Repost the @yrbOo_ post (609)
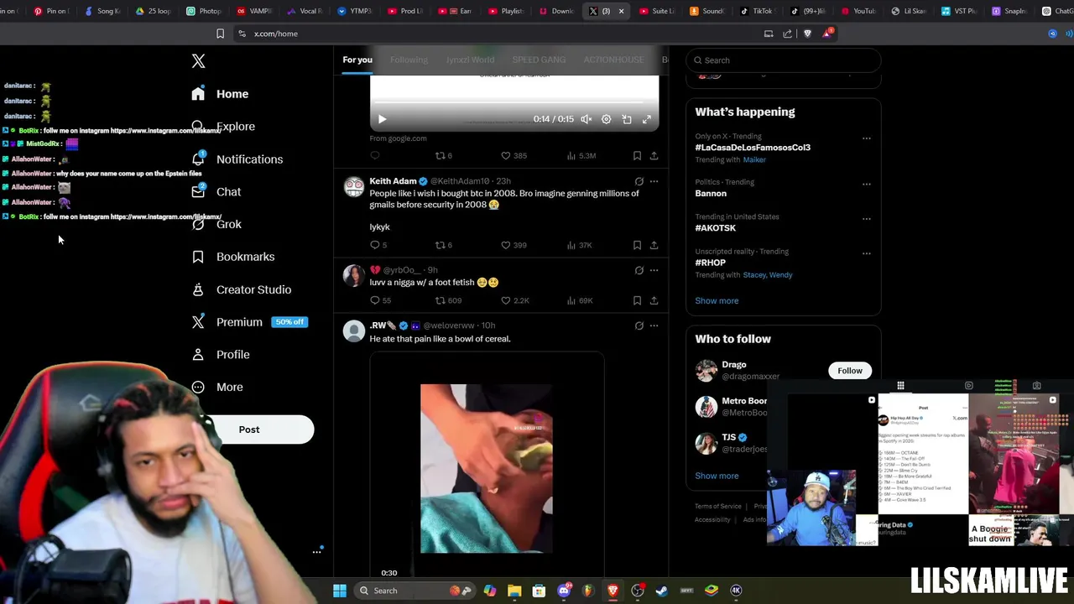 (447, 300)
